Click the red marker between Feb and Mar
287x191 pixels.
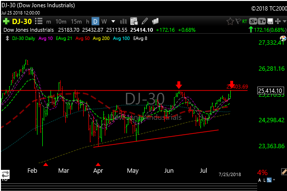pos(46,164)
